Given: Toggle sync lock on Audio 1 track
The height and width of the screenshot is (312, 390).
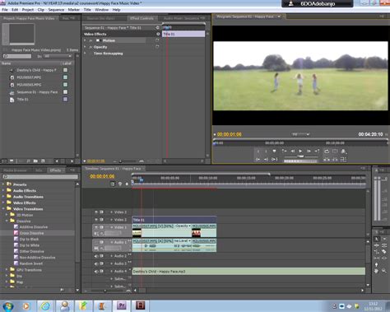Looking at the screenshot, I should 101,242.
